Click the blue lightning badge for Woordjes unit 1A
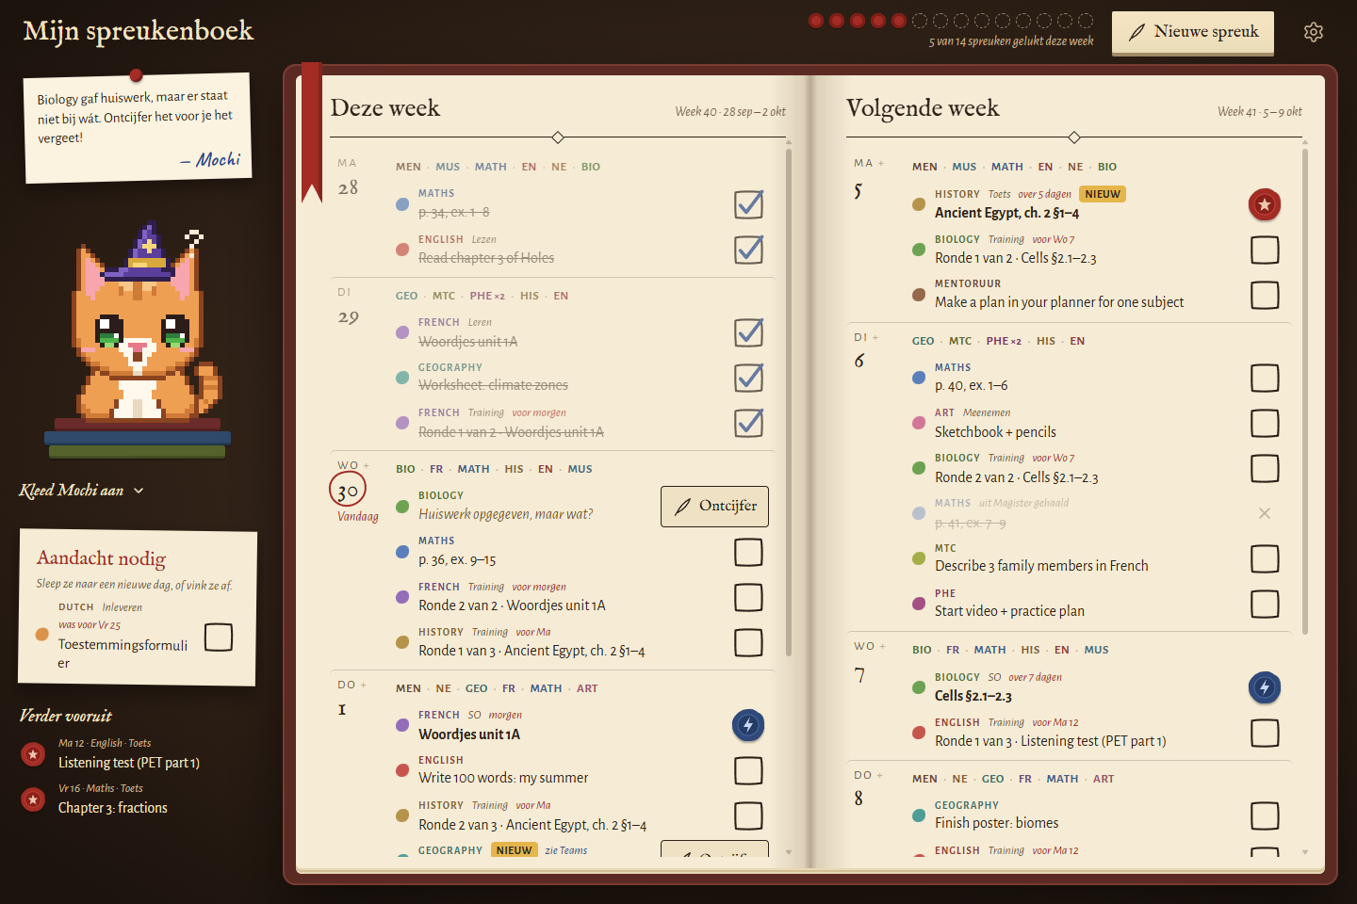Viewport: 1357px width, 904px height. pyautogui.click(x=748, y=725)
